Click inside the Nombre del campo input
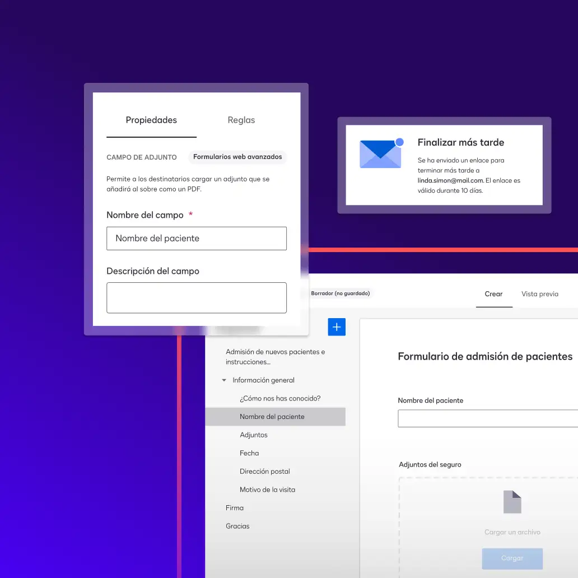The height and width of the screenshot is (578, 578). 196,238
